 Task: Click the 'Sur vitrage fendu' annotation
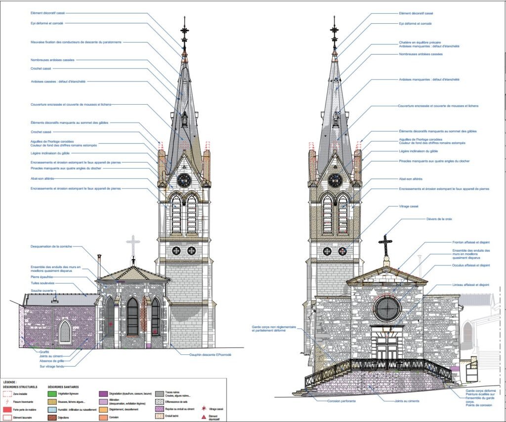[51, 366]
